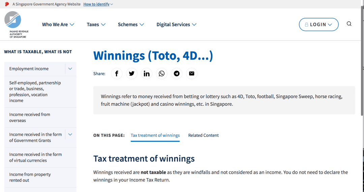Screen dimensions: 364x192
Task: Open the Schemes menu
Action: tap(131, 25)
